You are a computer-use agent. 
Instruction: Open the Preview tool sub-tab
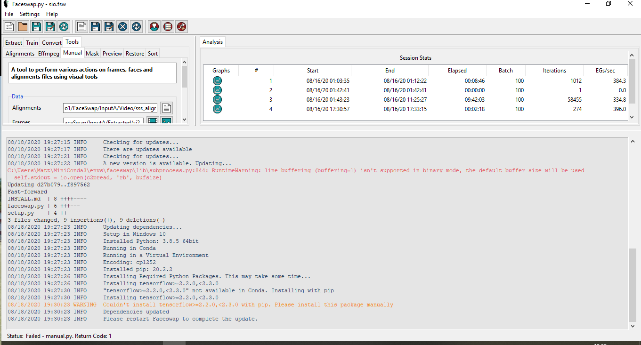(x=113, y=54)
